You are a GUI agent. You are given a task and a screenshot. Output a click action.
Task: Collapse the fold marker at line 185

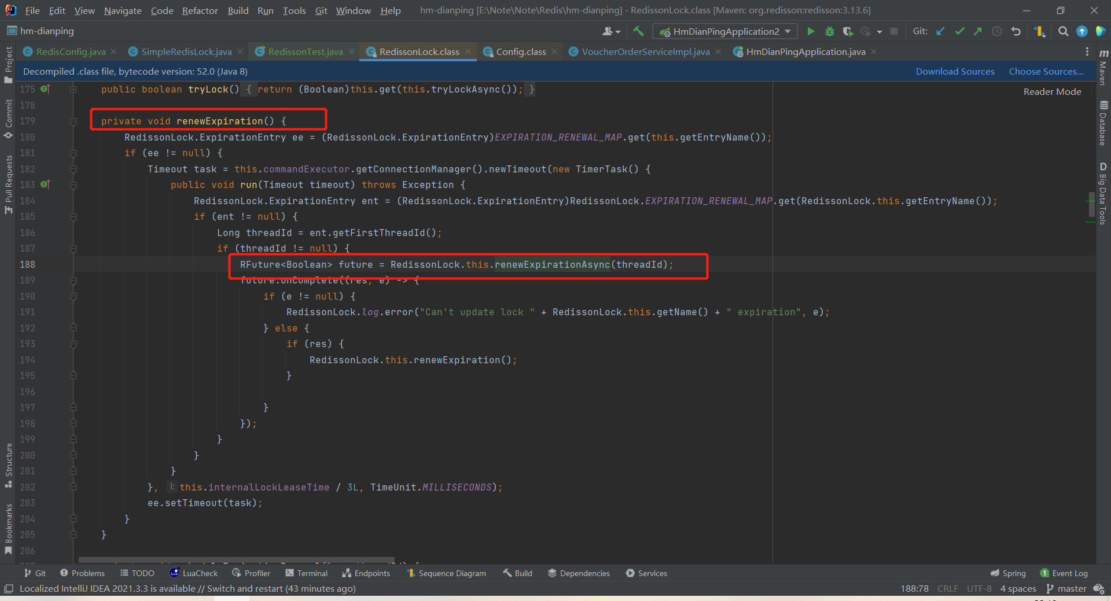[x=73, y=217]
